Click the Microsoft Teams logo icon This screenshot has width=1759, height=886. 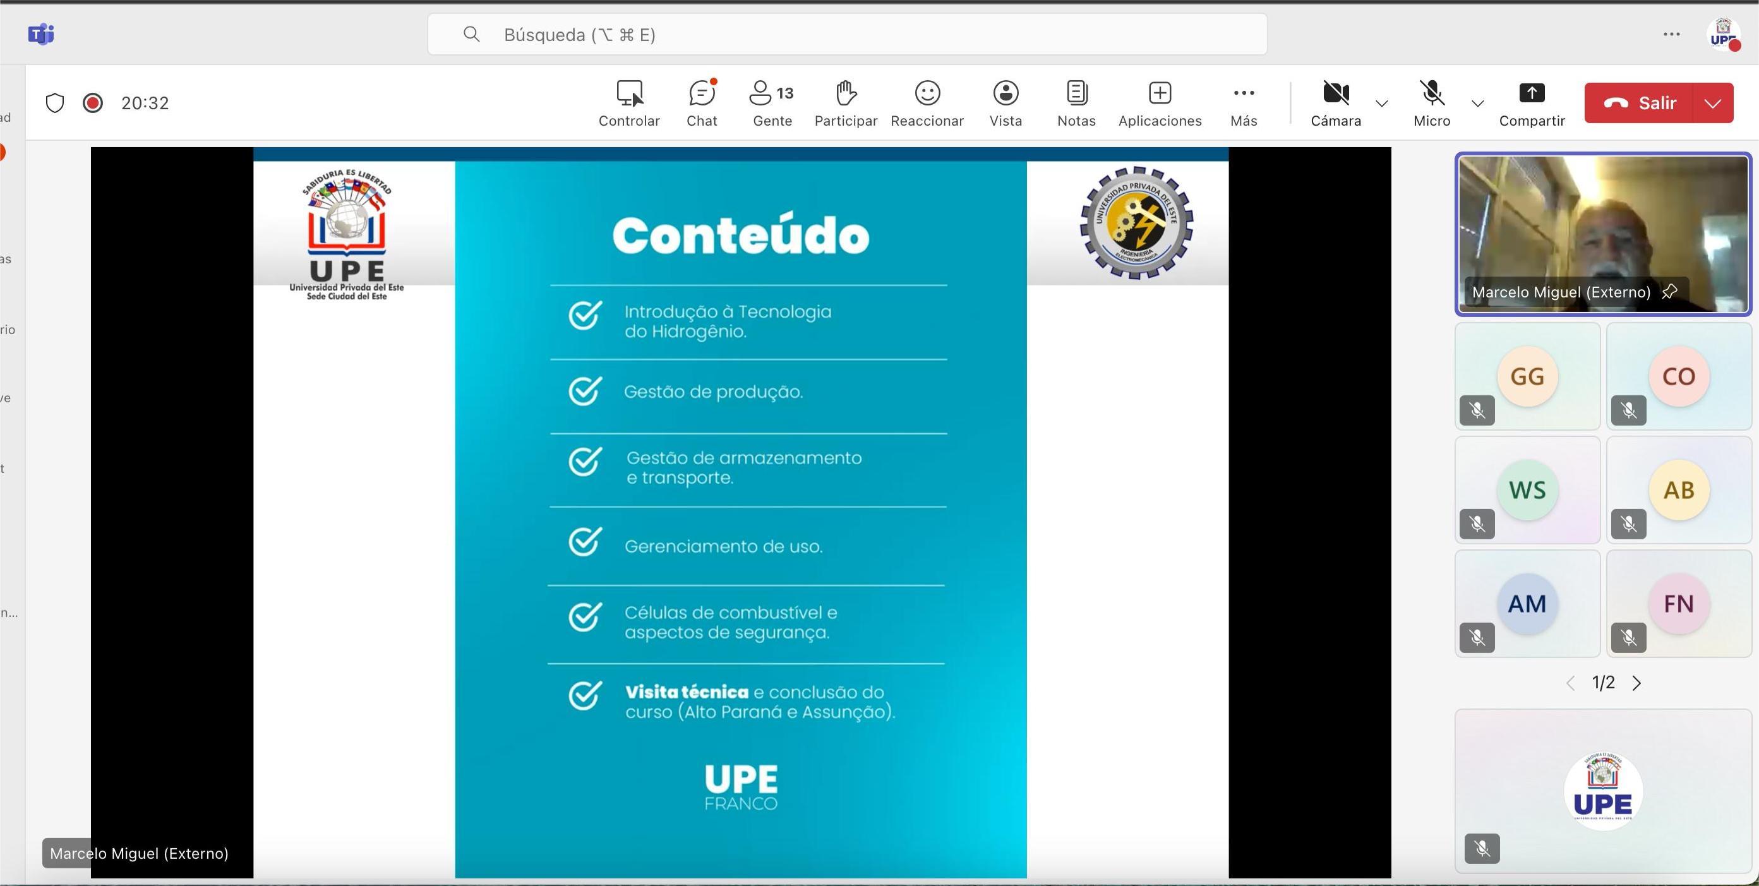click(41, 33)
